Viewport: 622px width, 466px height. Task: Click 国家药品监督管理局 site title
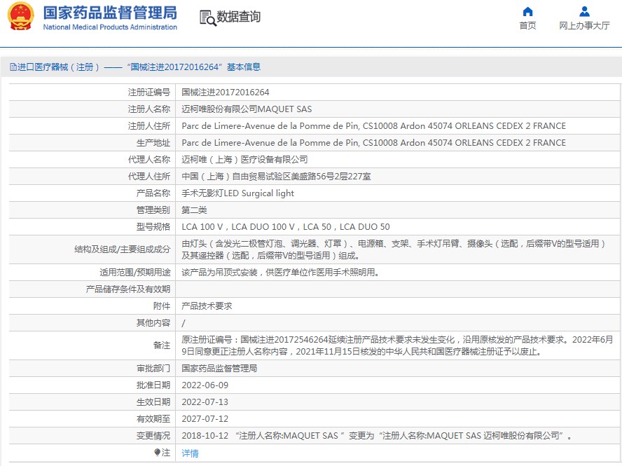click(110, 13)
